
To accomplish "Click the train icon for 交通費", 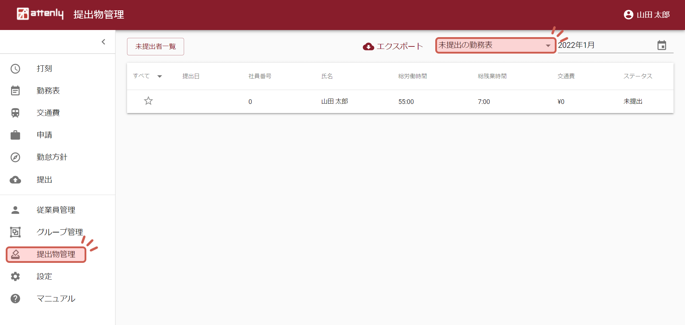I will pos(15,113).
